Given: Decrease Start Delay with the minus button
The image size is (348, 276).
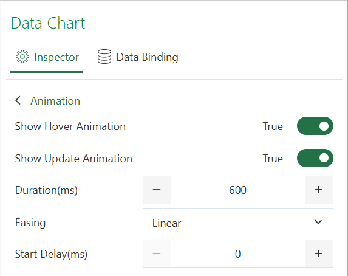Looking at the screenshot, I should click(x=157, y=254).
